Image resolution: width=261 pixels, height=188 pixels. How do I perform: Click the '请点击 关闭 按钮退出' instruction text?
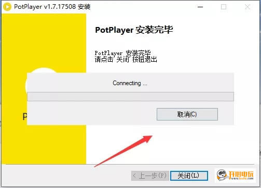tap(126, 59)
